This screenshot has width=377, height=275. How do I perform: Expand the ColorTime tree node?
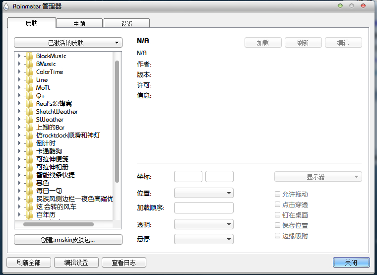pyautogui.click(x=19, y=71)
